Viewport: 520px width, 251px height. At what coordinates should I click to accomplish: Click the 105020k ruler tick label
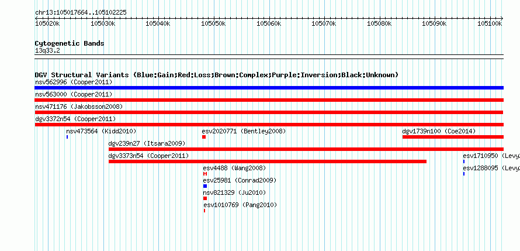click(x=47, y=23)
